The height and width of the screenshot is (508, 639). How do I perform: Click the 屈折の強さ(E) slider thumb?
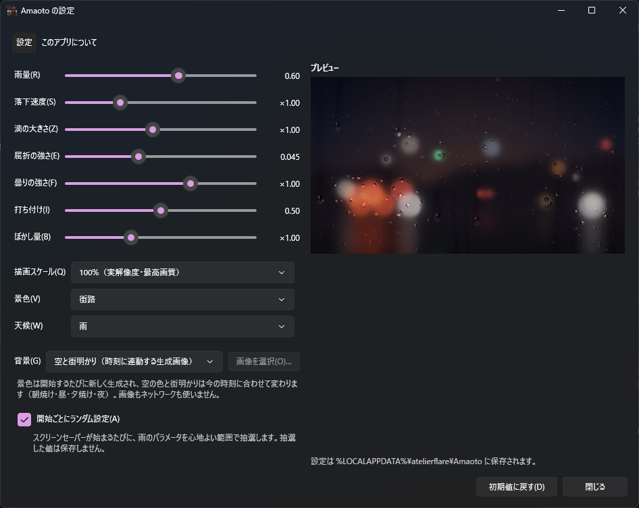pyautogui.click(x=138, y=157)
